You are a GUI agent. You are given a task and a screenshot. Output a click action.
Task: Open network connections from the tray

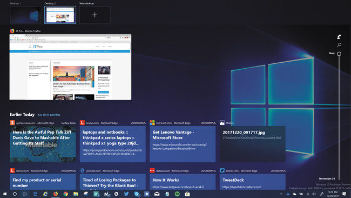tap(308, 194)
